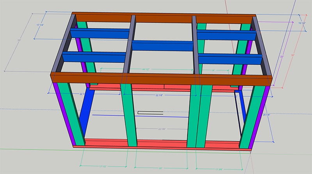Image resolution: width=312 pixels, height=174 pixels.
Task: Select the 20" bottom dimension label
Action: pos(161,168)
